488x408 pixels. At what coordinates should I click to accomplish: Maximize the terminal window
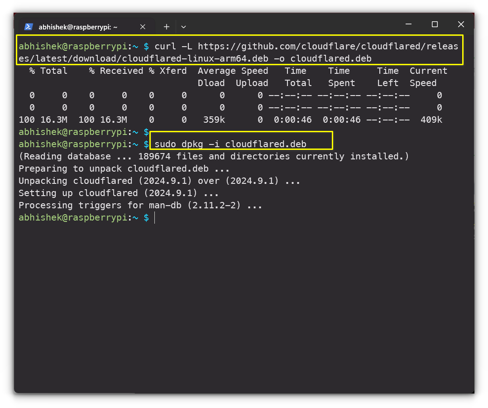click(x=435, y=24)
